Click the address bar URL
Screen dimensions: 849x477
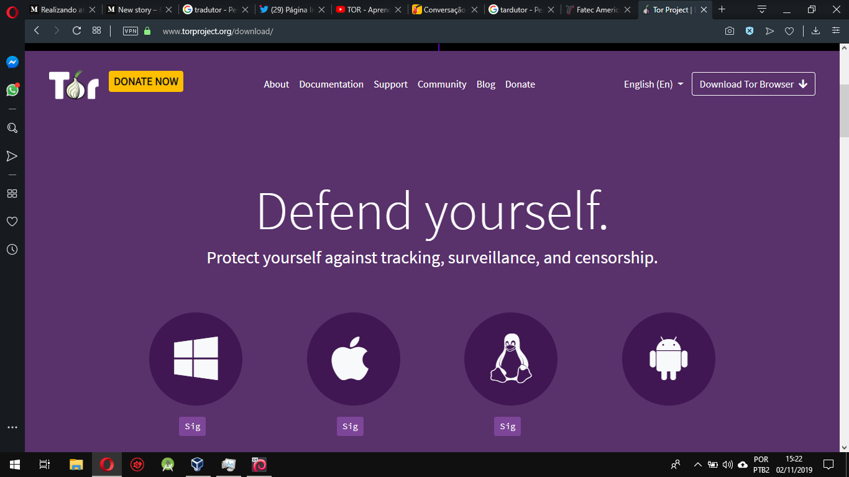218,31
